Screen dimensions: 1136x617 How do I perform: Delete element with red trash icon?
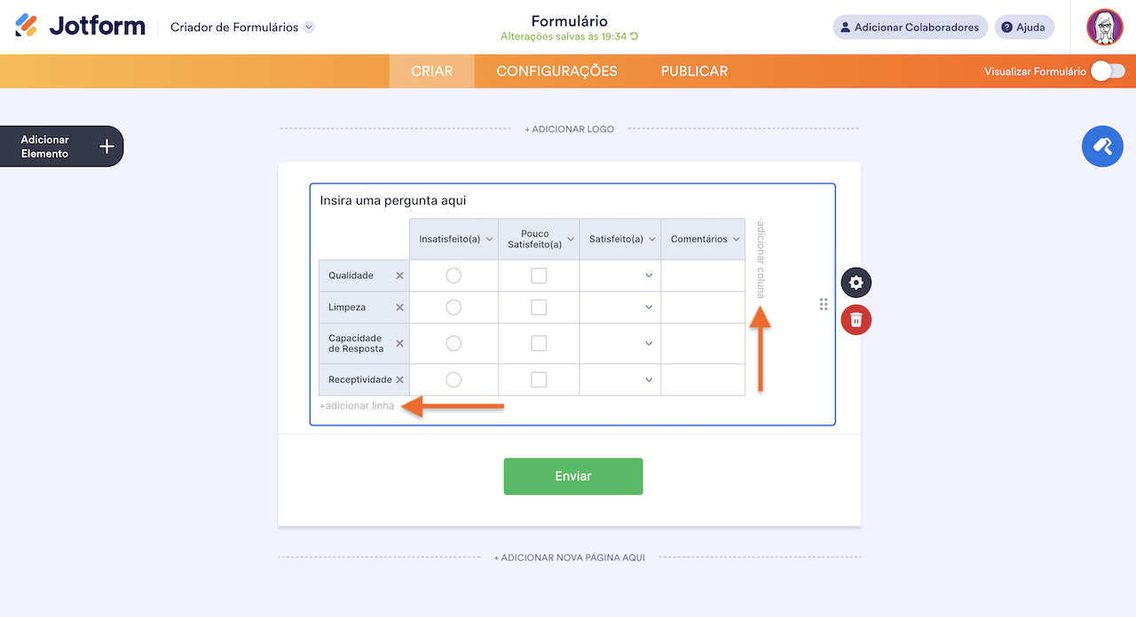click(x=856, y=319)
